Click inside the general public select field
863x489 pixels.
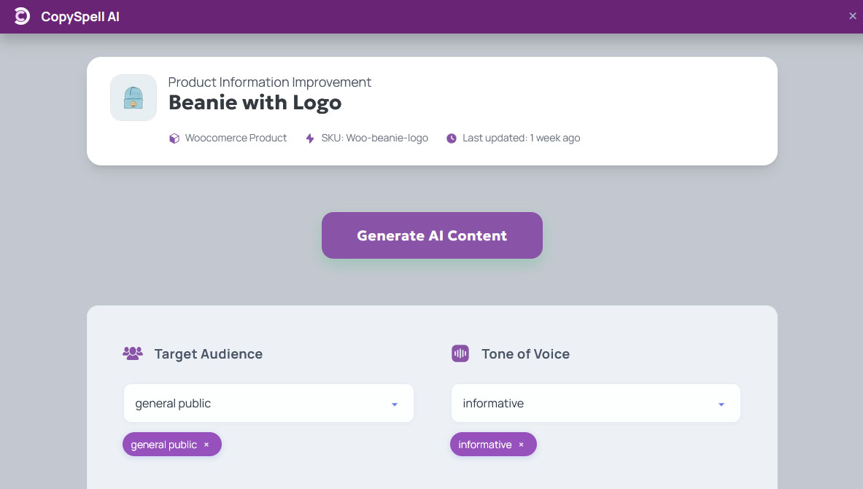click(x=255, y=403)
